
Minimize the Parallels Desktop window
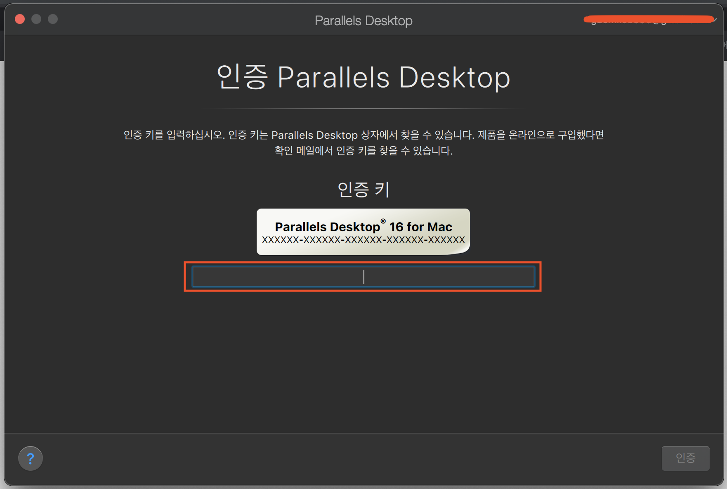click(x=36, y=19)
